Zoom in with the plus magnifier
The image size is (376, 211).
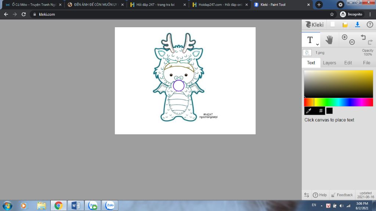(344, 37)
